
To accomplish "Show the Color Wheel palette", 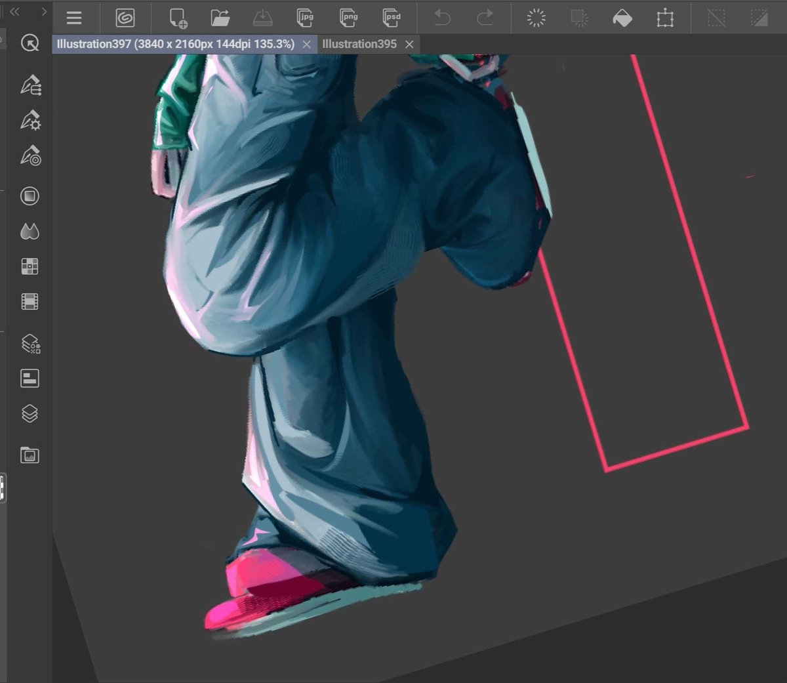I will pyautogui.click(x=30, y=196).
